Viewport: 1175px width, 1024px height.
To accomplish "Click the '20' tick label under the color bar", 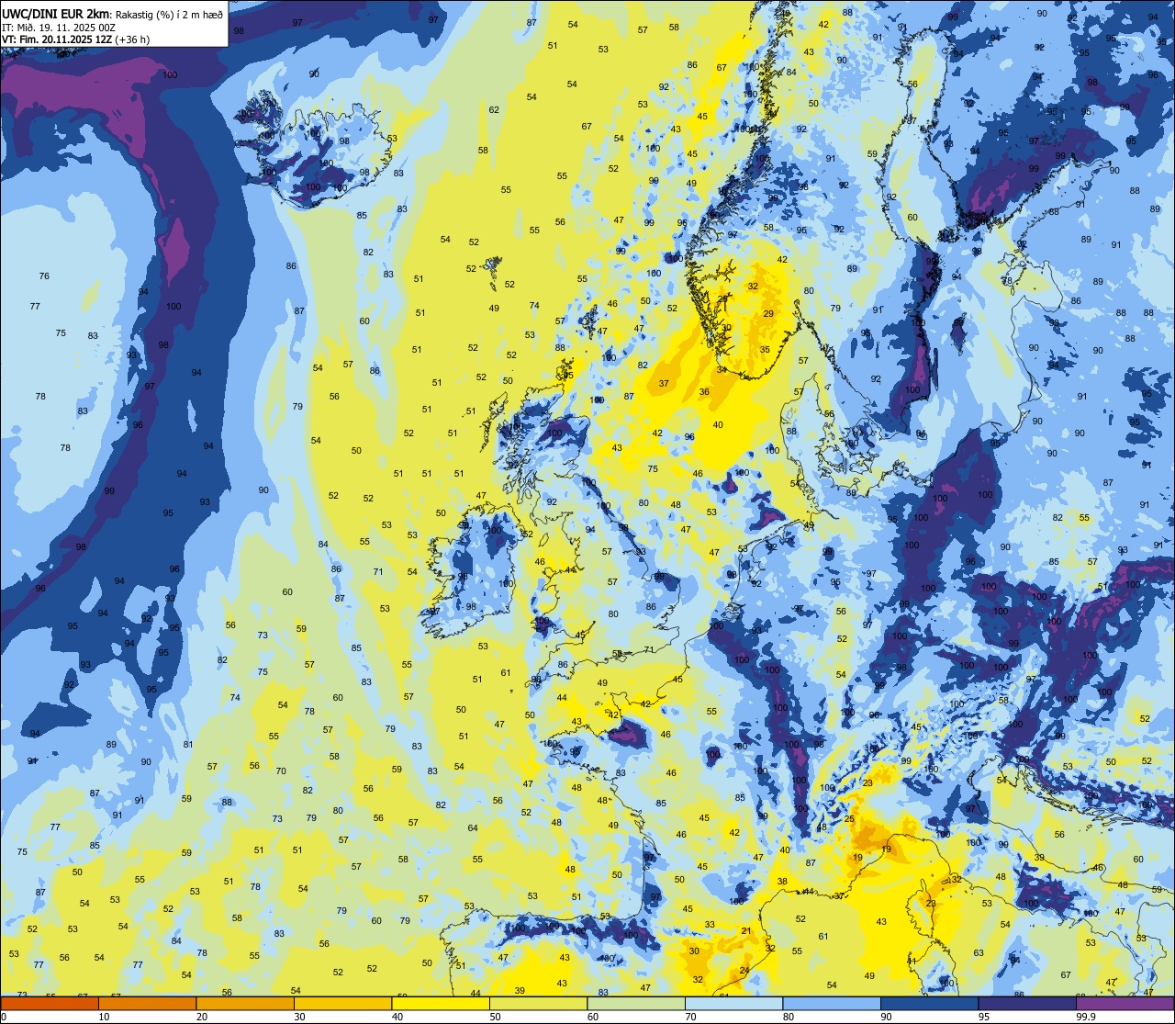I will pos(202,1017).
